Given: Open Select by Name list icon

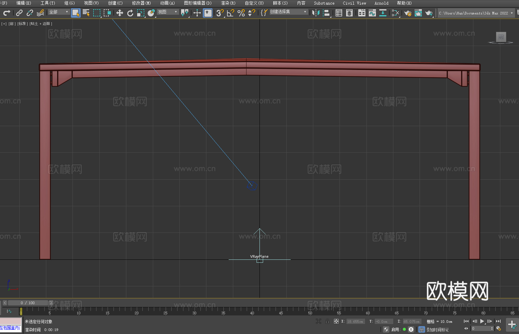Looking at the screenshot, I should pos(86,13).
